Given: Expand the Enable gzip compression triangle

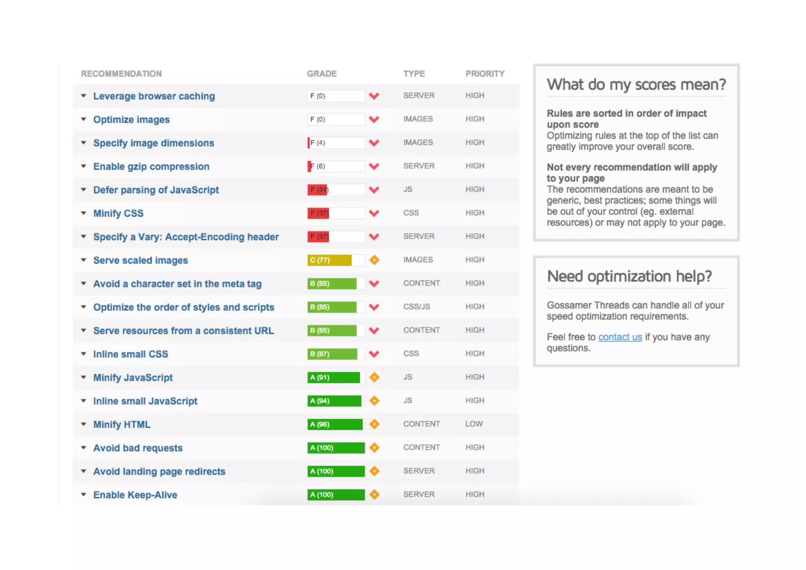Looking at the screenshot, I should coord(83,166).
